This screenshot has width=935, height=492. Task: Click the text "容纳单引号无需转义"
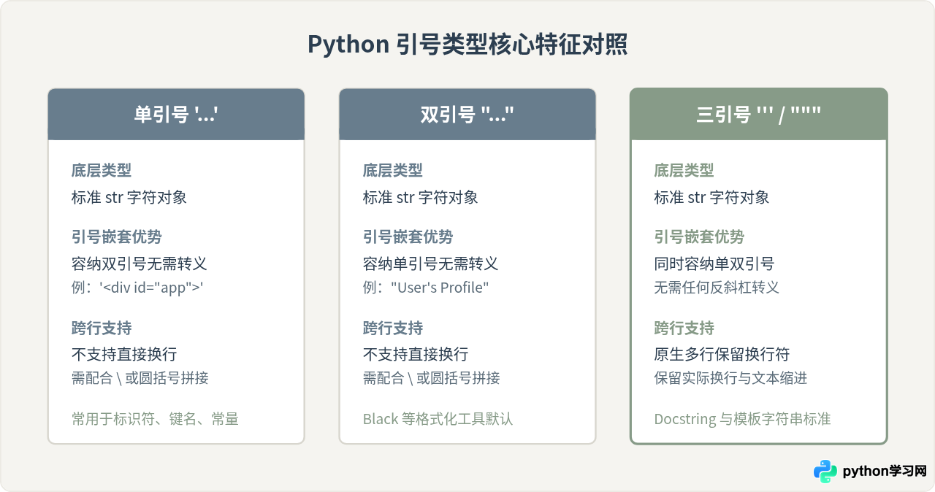tap(430, 264)
